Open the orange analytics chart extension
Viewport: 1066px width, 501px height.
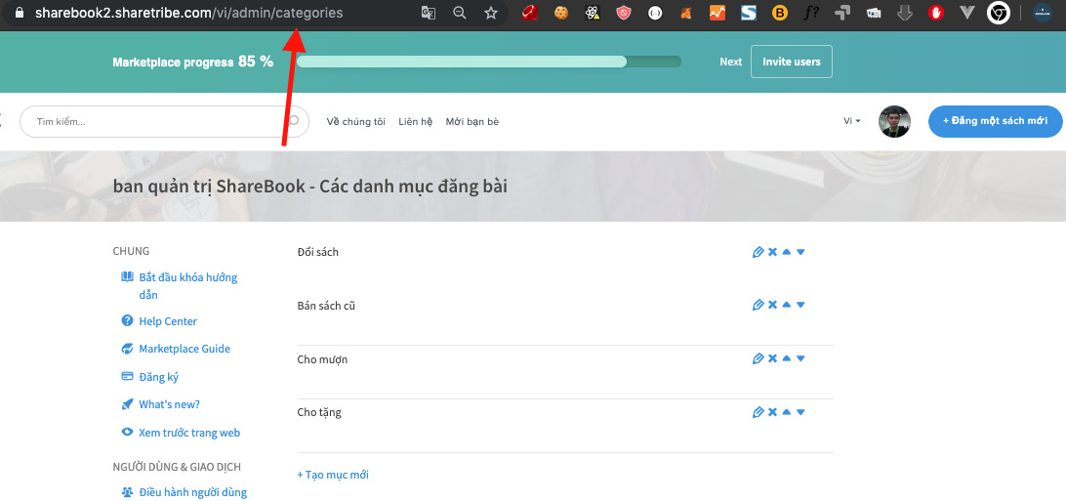pyautogui.click(x=717, y=13)
